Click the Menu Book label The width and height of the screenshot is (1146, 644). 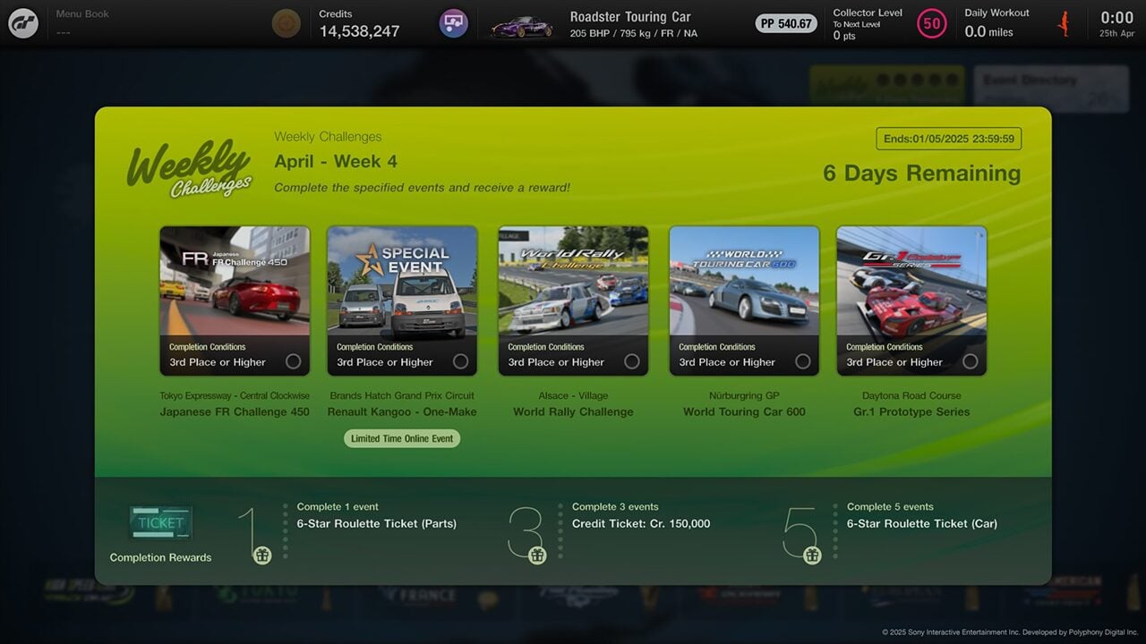tap(82, 14)
